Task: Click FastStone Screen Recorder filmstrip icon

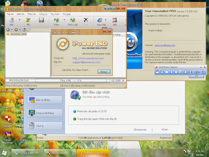Action: coord(190,72)
